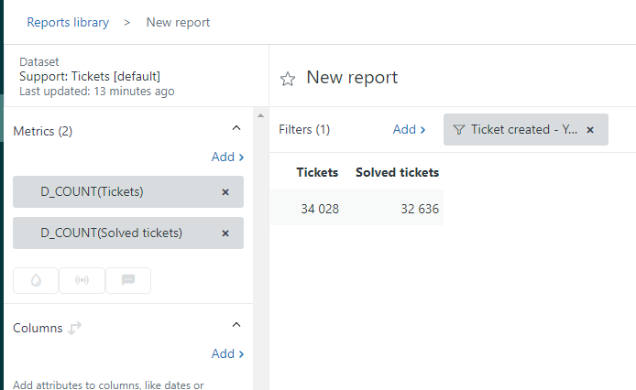Click the star icon beside New report
Image resolution: width=636 pixels, height=390 pixels.
point(288,79)
